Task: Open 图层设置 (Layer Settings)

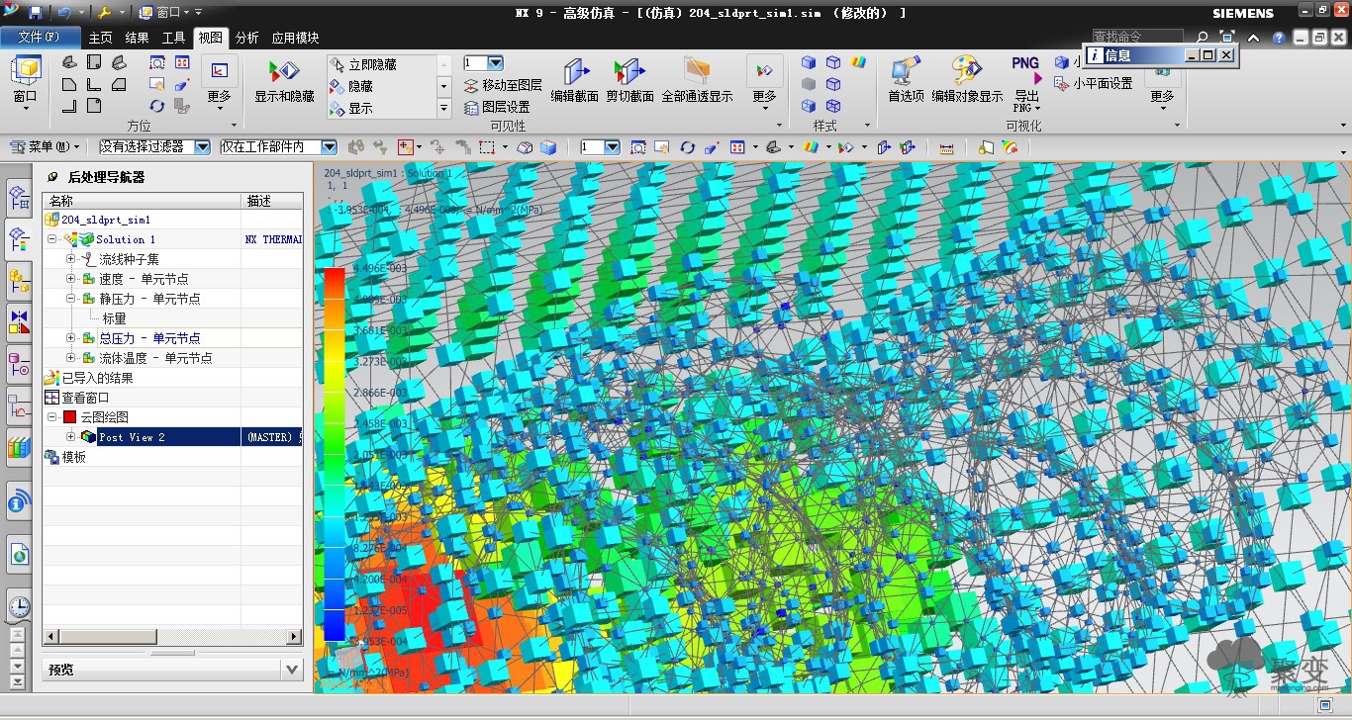Action: tap(496, 107)
